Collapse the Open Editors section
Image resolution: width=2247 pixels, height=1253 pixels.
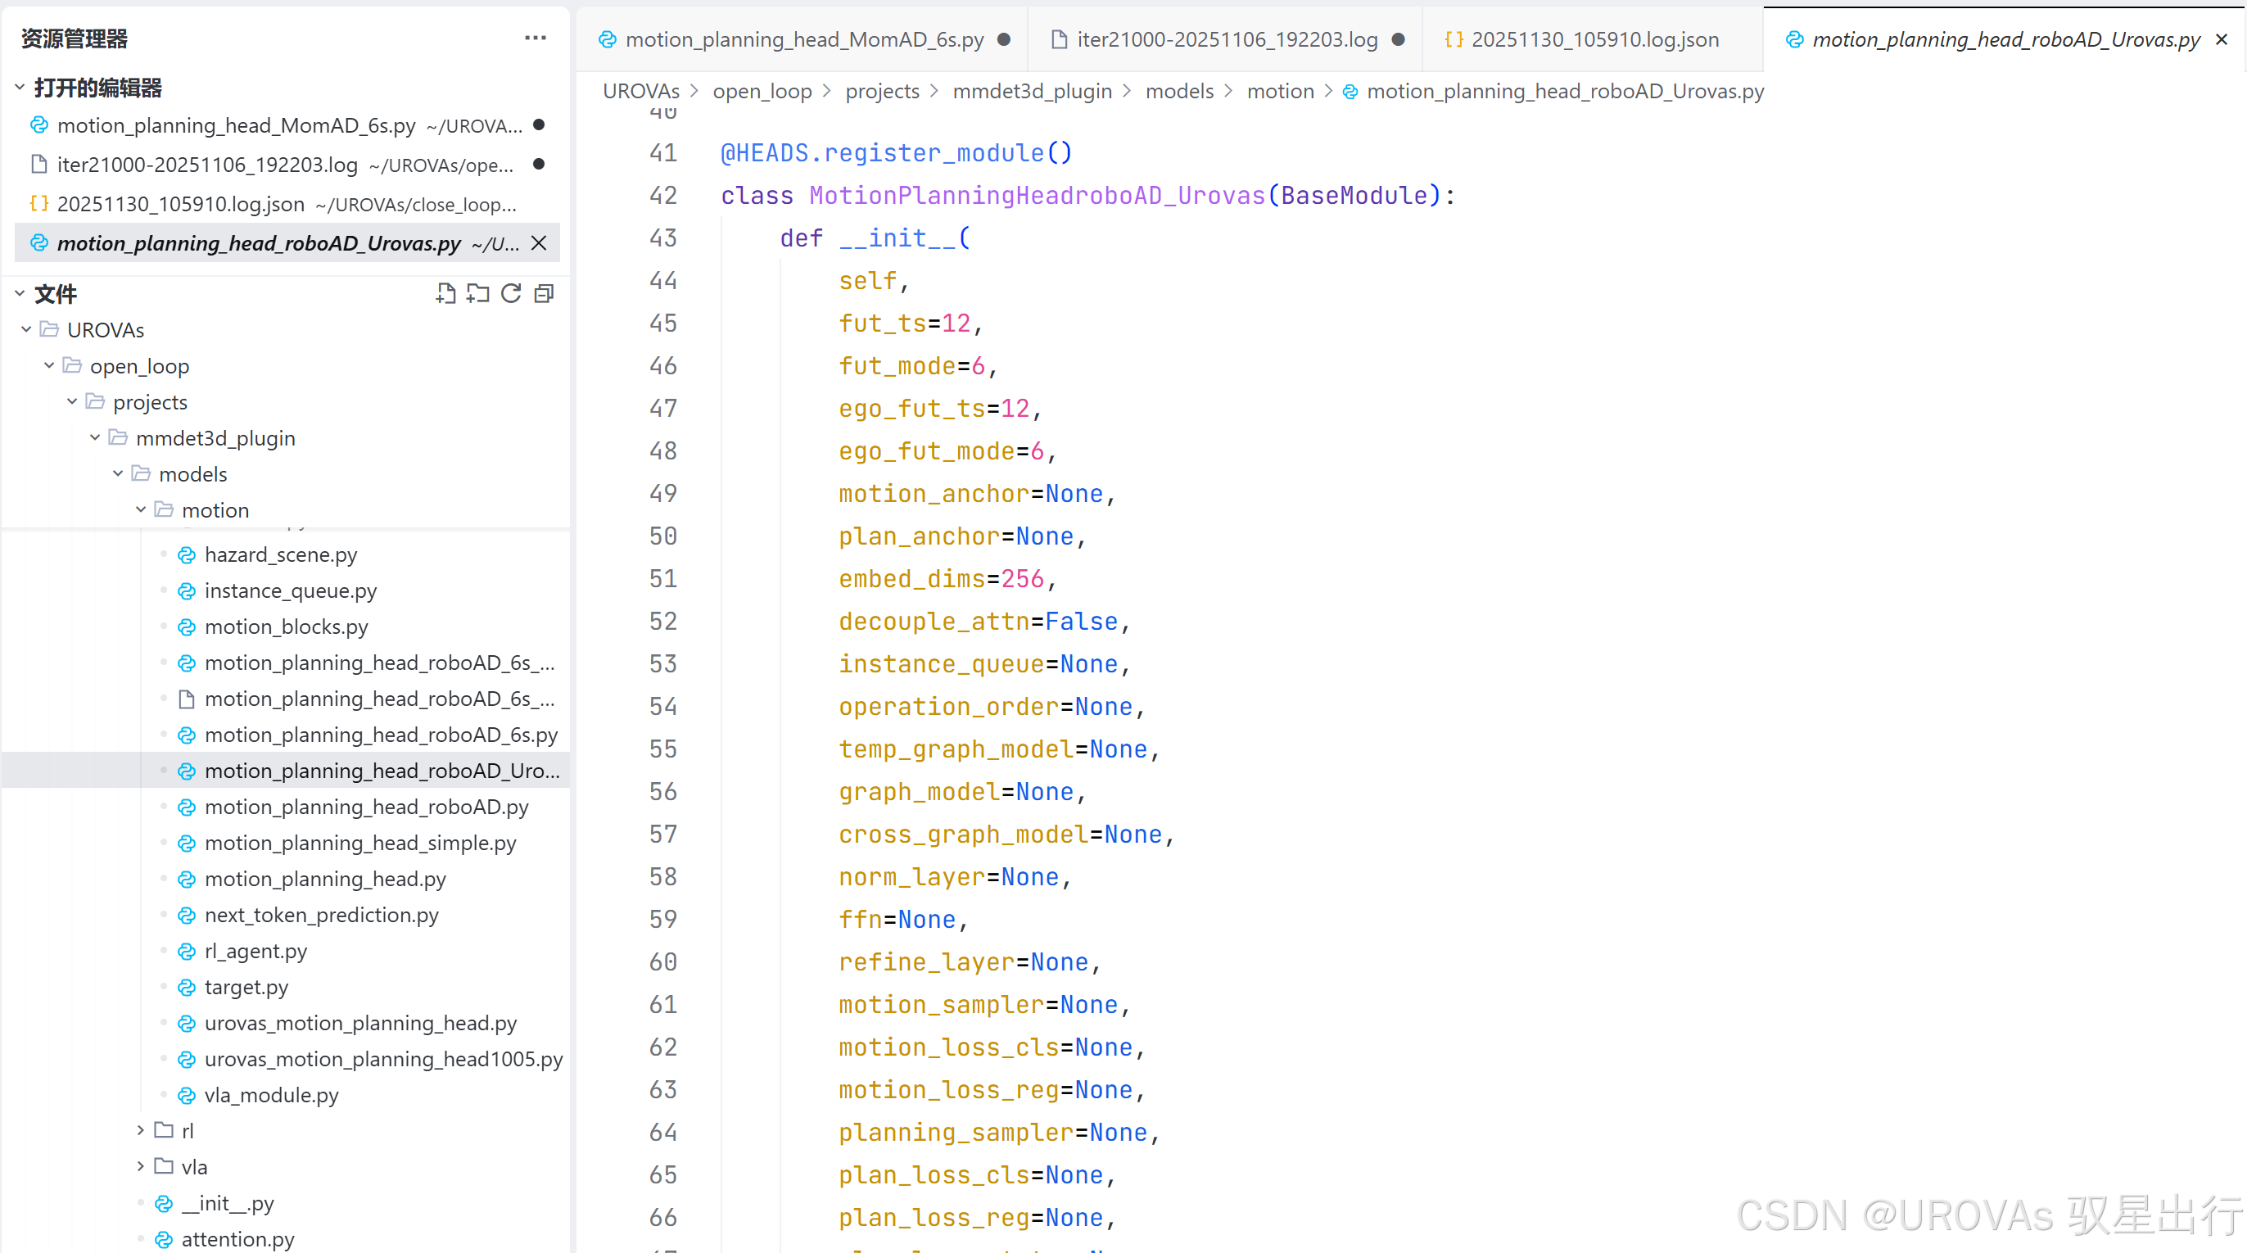[20, 88]
